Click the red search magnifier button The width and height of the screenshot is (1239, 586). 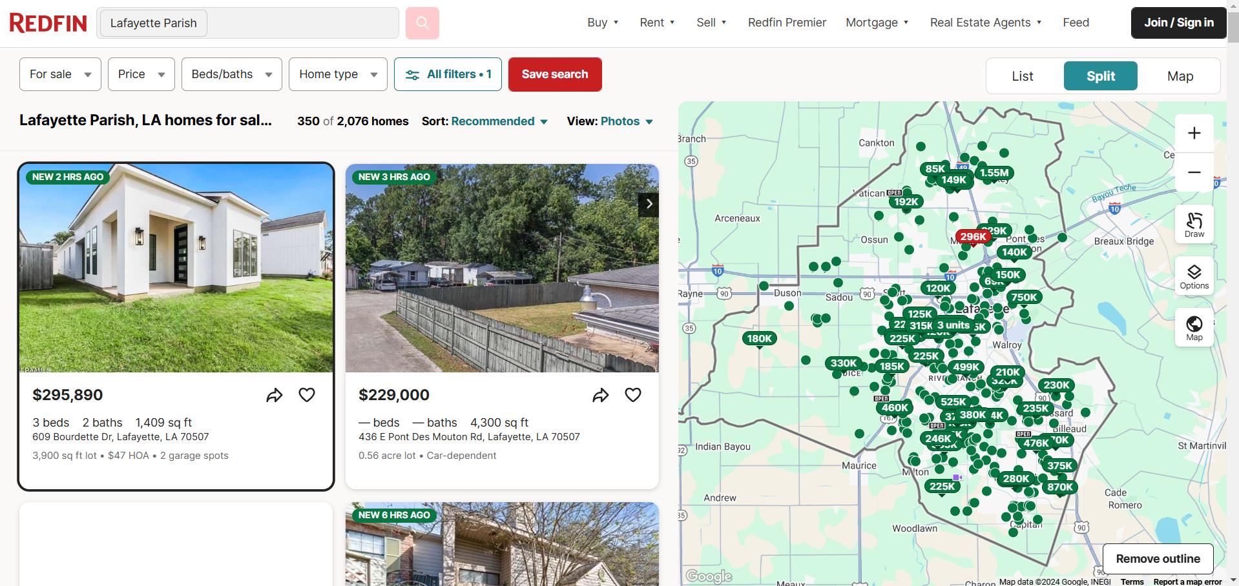(422, 23)
